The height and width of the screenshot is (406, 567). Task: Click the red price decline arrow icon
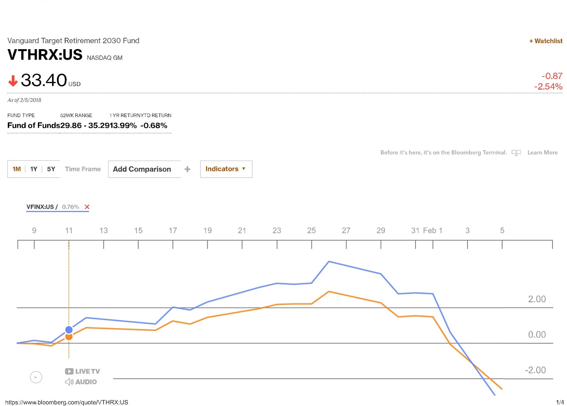click(x=13, y=81)
